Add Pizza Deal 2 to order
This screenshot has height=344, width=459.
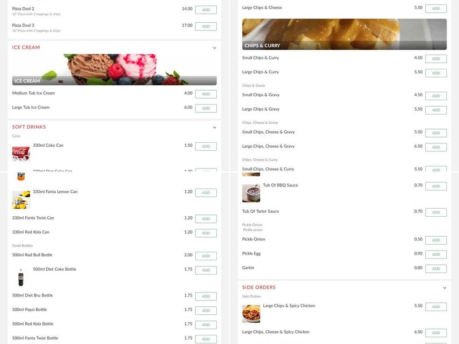205,10
